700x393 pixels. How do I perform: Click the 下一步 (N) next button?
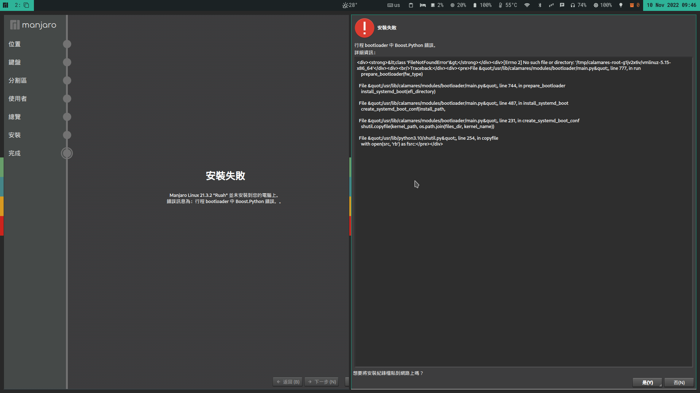coord(321,382)
